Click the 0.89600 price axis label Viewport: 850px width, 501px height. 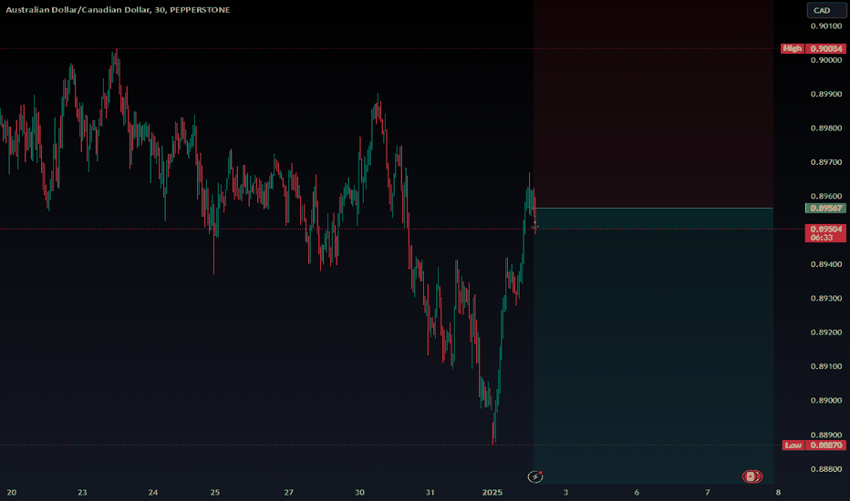826,197
